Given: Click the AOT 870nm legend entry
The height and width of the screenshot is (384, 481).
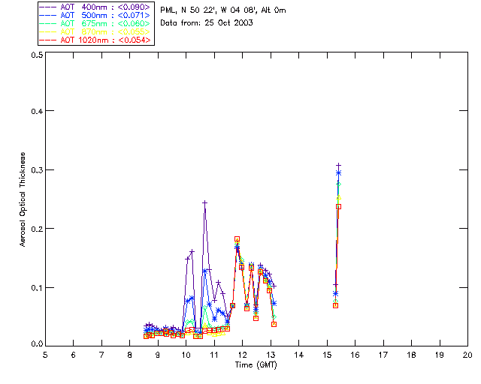Looking at the screenshot, I should (x=95, y=31).
